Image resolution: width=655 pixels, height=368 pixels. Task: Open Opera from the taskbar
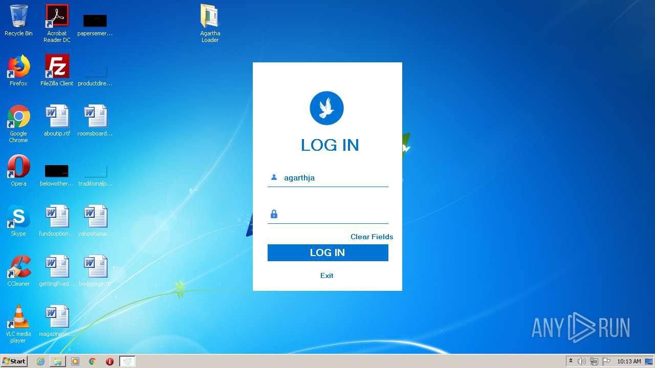[110, 361]
